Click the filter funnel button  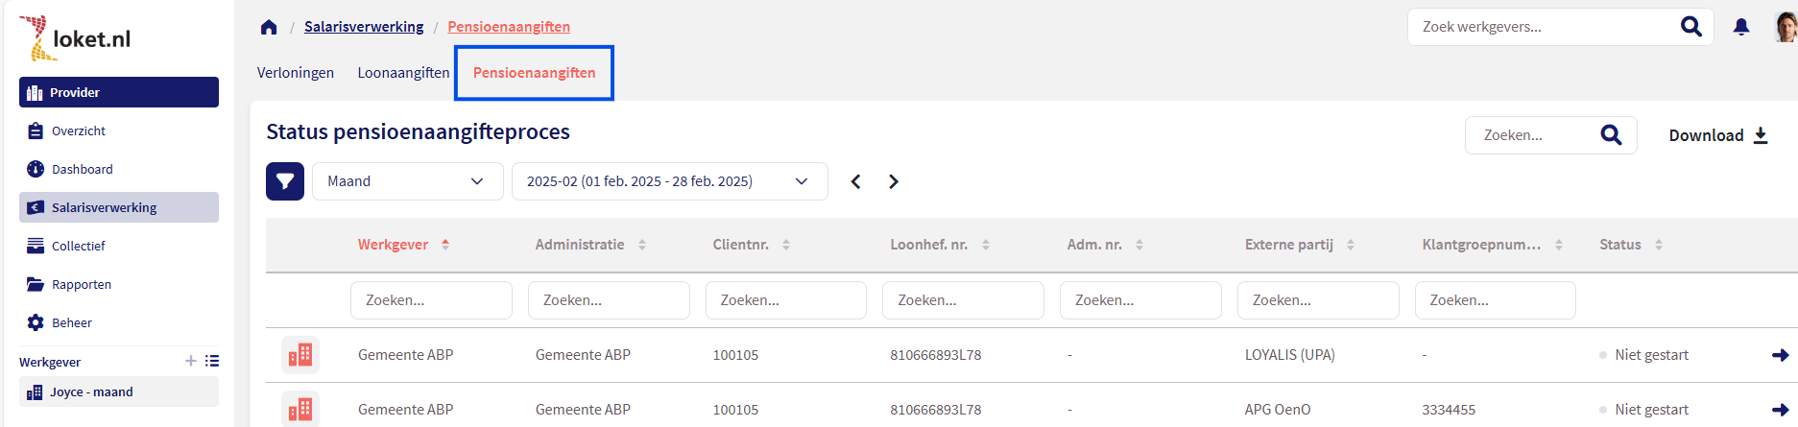(285, 181)
